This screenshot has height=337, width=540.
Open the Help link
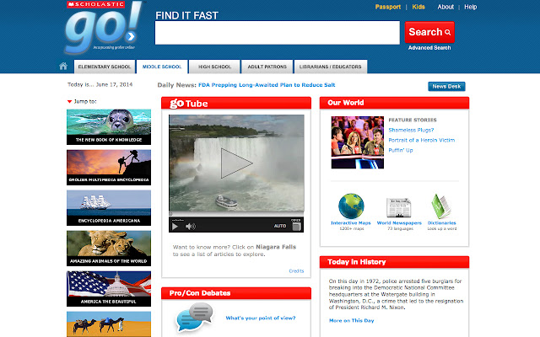[471, 7]
